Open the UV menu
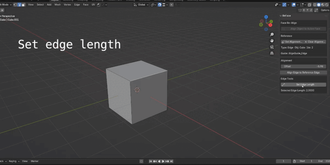Viewport: 330px width, 165px height. click(x=93, y=5)
